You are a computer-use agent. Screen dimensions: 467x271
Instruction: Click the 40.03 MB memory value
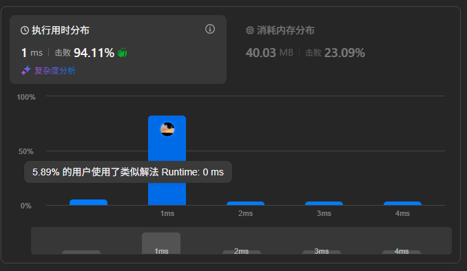click(x=269, y=53)
